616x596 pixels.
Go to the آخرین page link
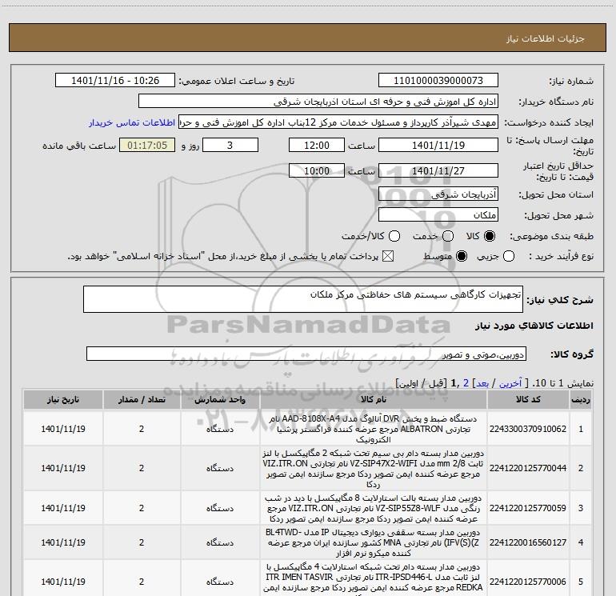(x=510, y=383)
